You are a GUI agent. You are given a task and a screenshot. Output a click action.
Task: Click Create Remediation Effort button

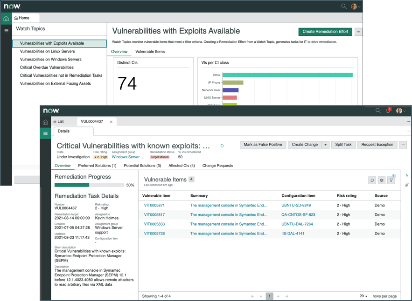click(x=325, y=32)
